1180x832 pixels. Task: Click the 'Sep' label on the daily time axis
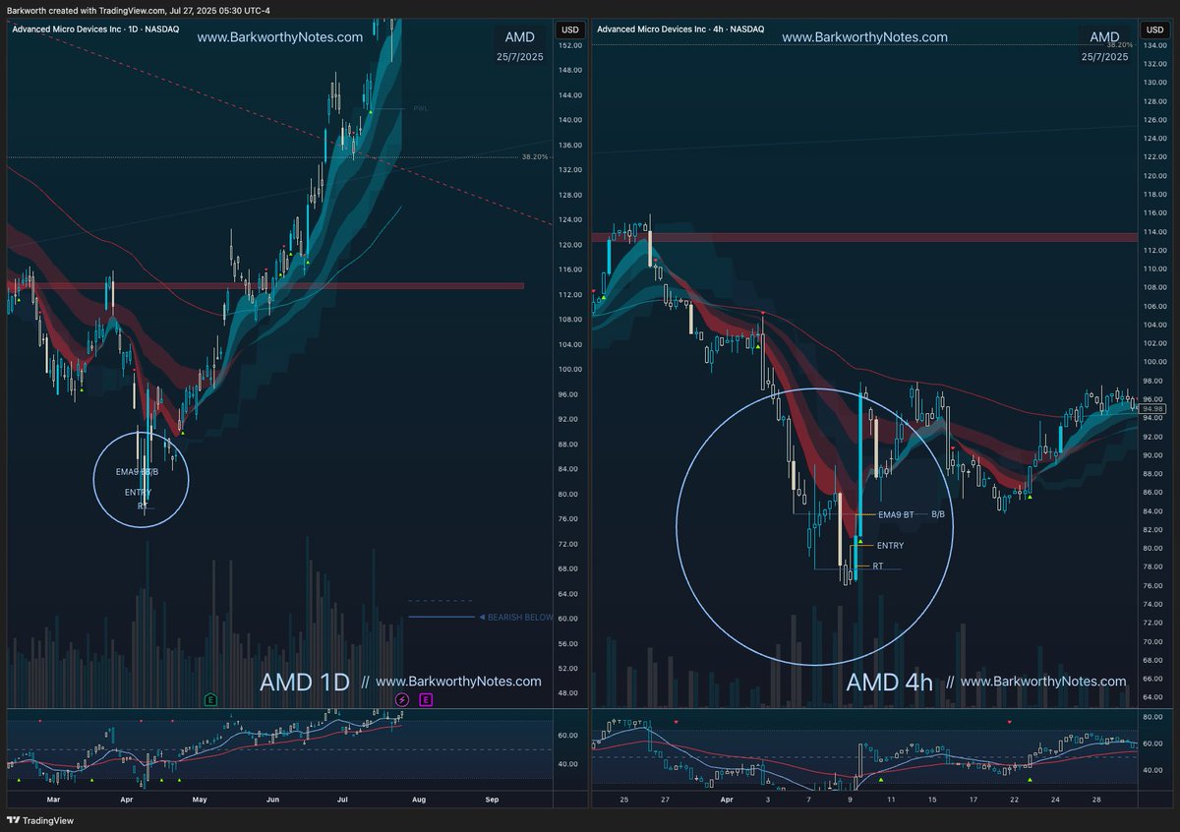(493, 800)
